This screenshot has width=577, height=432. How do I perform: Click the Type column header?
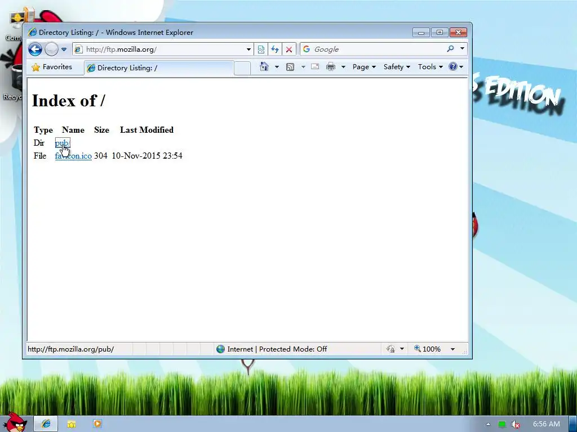tap(43, 130)
